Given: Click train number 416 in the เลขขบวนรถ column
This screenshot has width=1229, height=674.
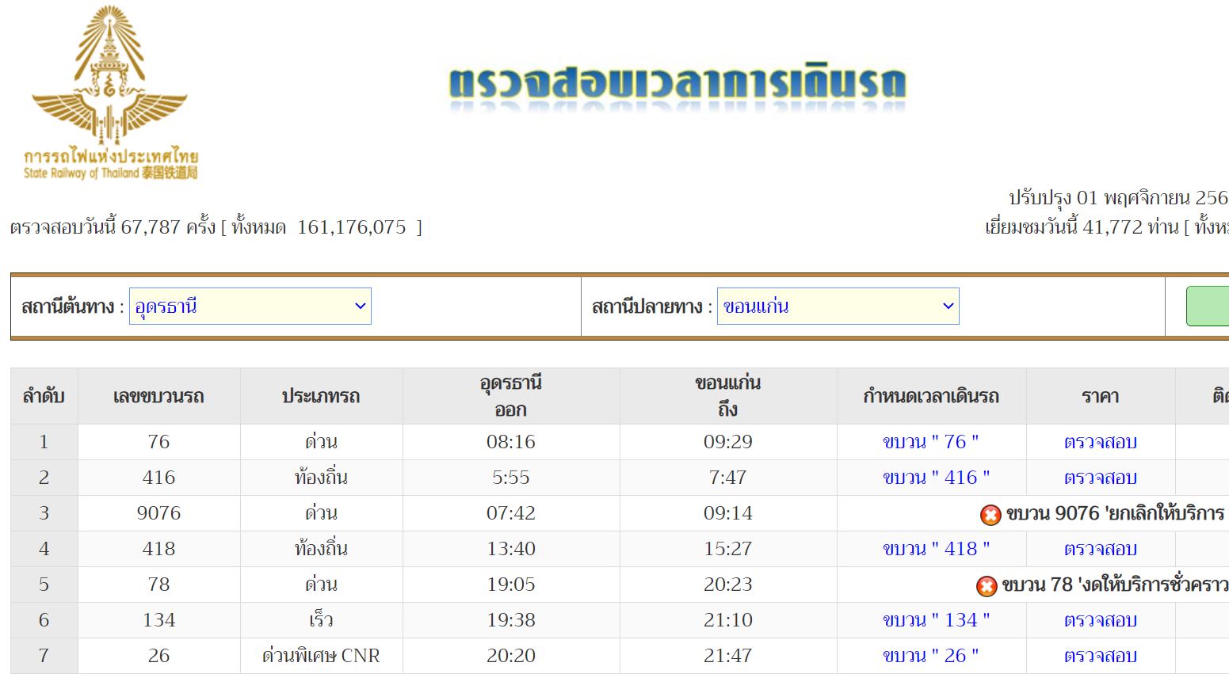Looking at the screenshot, I should point(158,478).
